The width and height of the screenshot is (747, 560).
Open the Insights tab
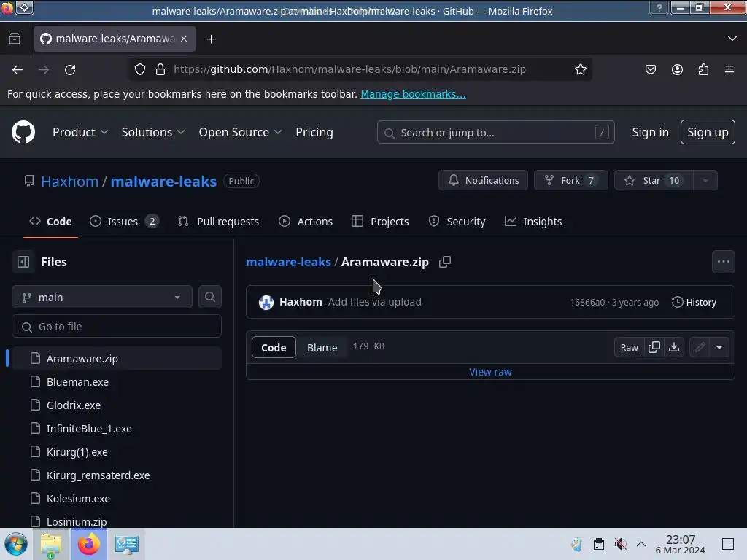(x=533, y=222)
